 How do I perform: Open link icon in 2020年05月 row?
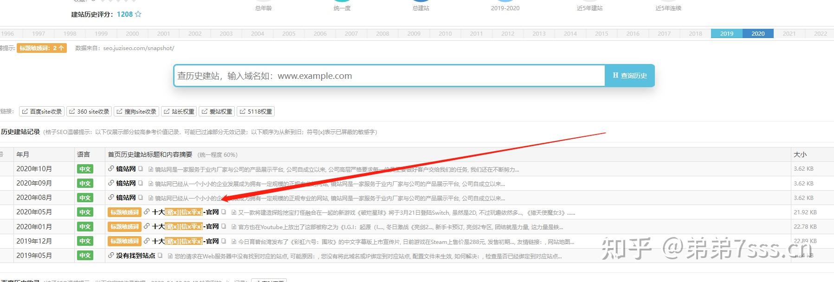pyautogui.click(x=147, y=212)
